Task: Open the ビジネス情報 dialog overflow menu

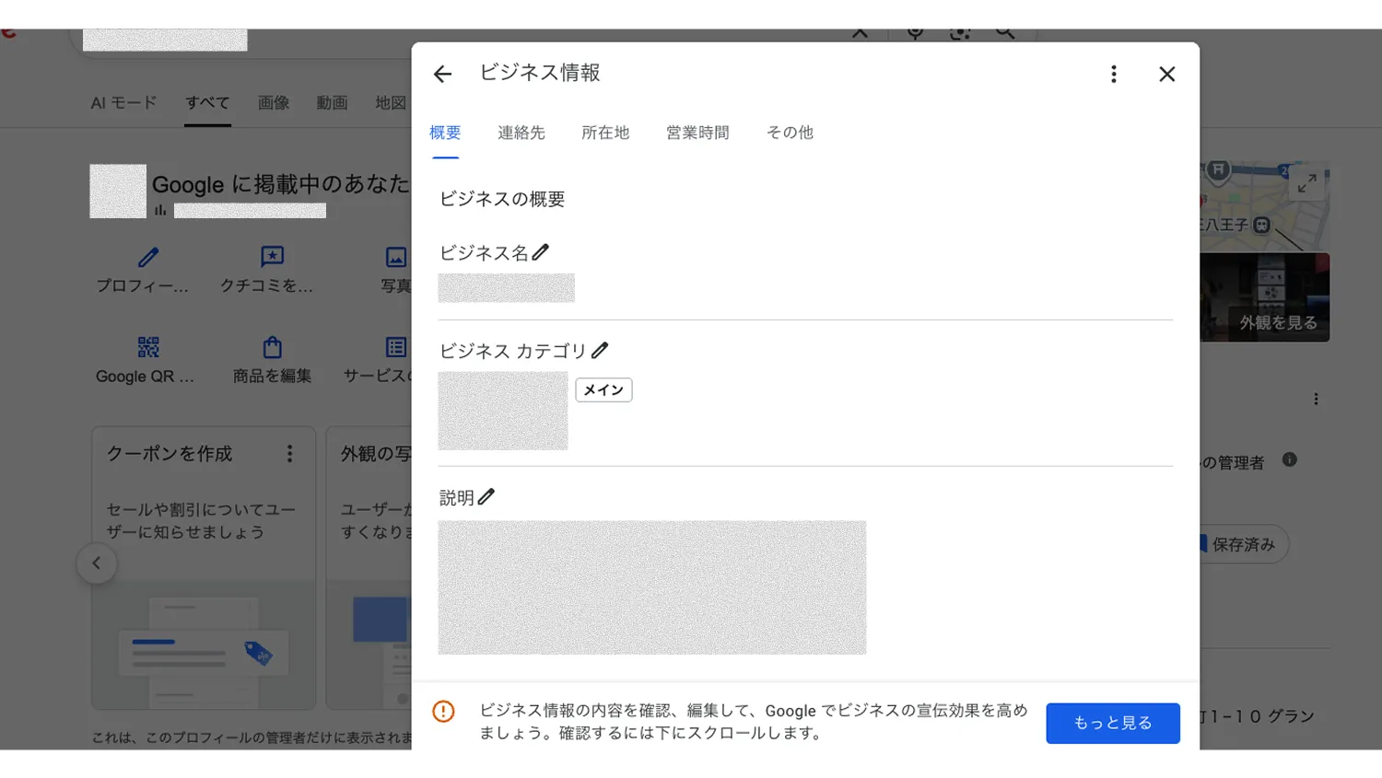Action: coord(1113,74)
